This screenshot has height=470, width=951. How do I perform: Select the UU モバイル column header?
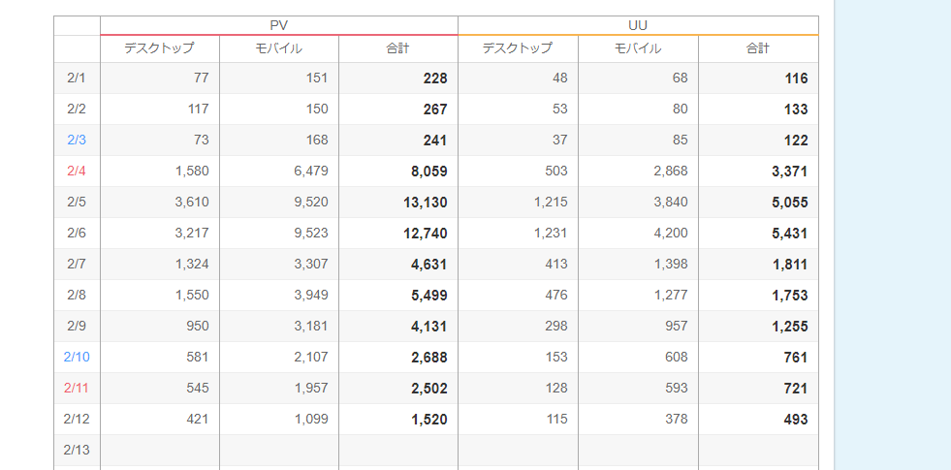pyautogui.click(x=638, y=48)
